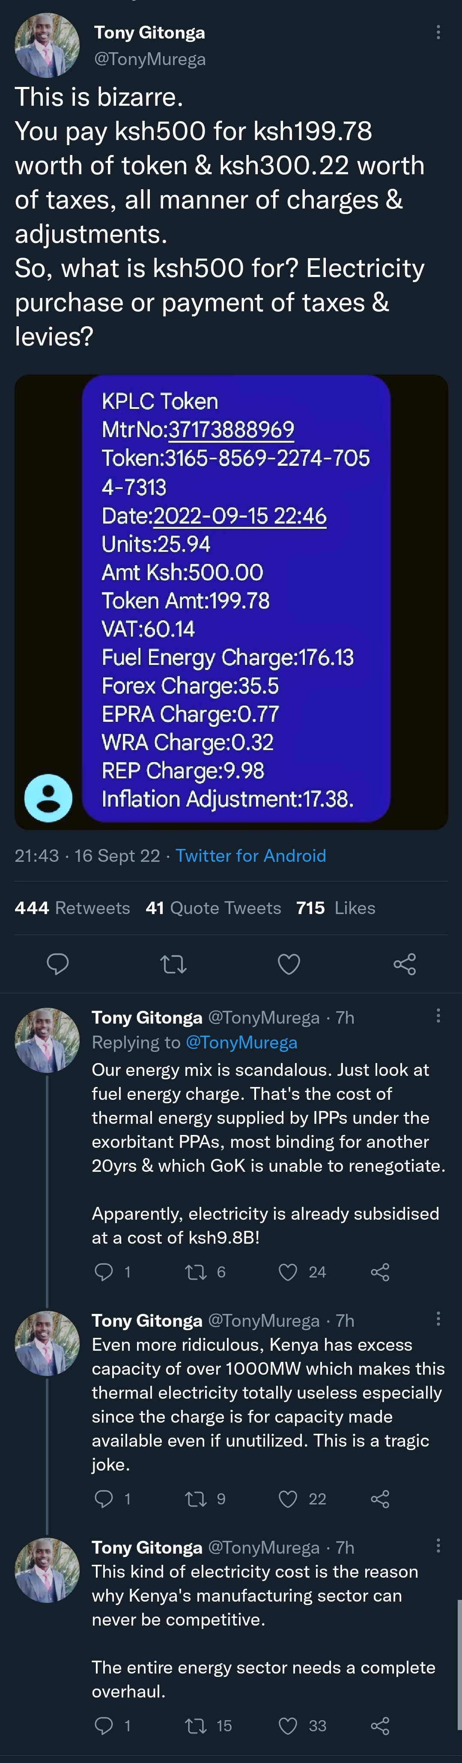Share the main KPLC token tweet
The height and width of the screenshot is (1763, 462).
pos(405,964)
